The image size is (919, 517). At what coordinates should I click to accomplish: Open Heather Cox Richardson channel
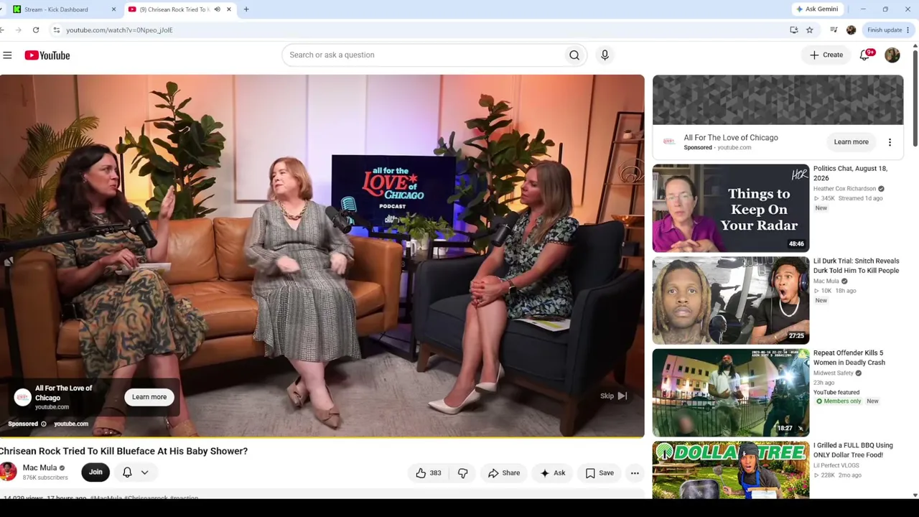pos(844,189)
